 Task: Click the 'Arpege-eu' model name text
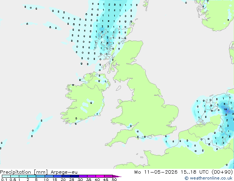click(x=64, y=172)
